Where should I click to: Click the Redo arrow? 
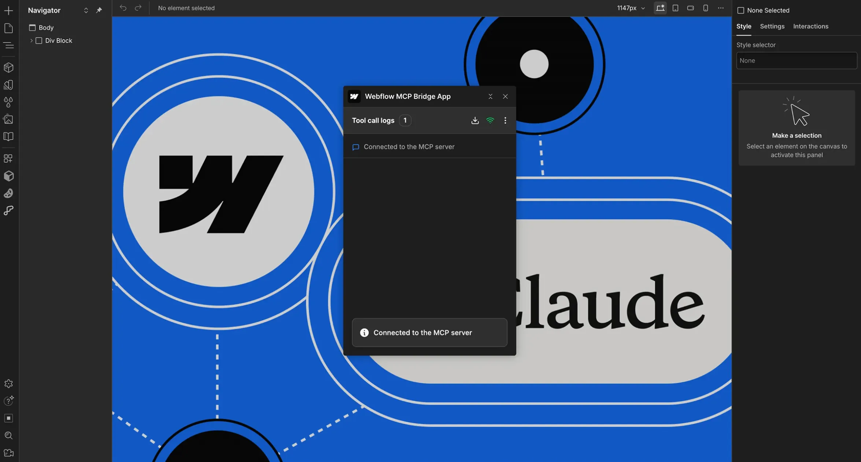[138, 8]
